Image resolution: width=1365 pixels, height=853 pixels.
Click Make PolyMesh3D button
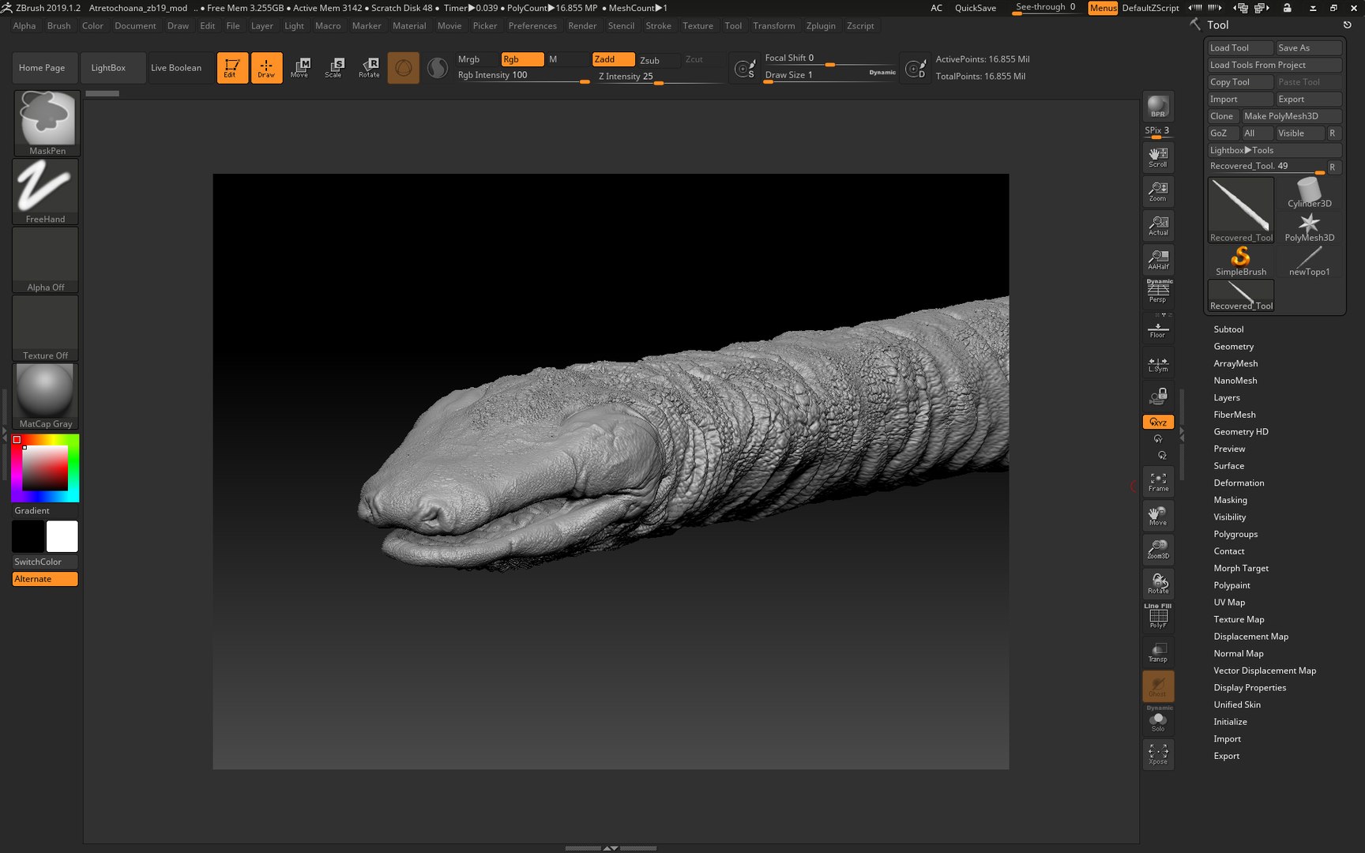click(x=1292, y=116)
